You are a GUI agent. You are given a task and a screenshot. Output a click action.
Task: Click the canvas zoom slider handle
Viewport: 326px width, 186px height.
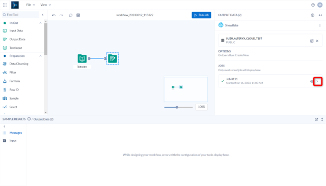[177, 107]
